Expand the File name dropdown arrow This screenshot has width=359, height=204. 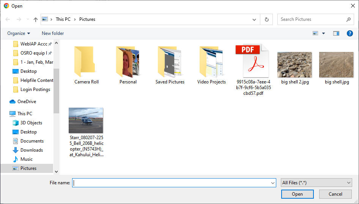pyautogui.click(x=273, y=183)
